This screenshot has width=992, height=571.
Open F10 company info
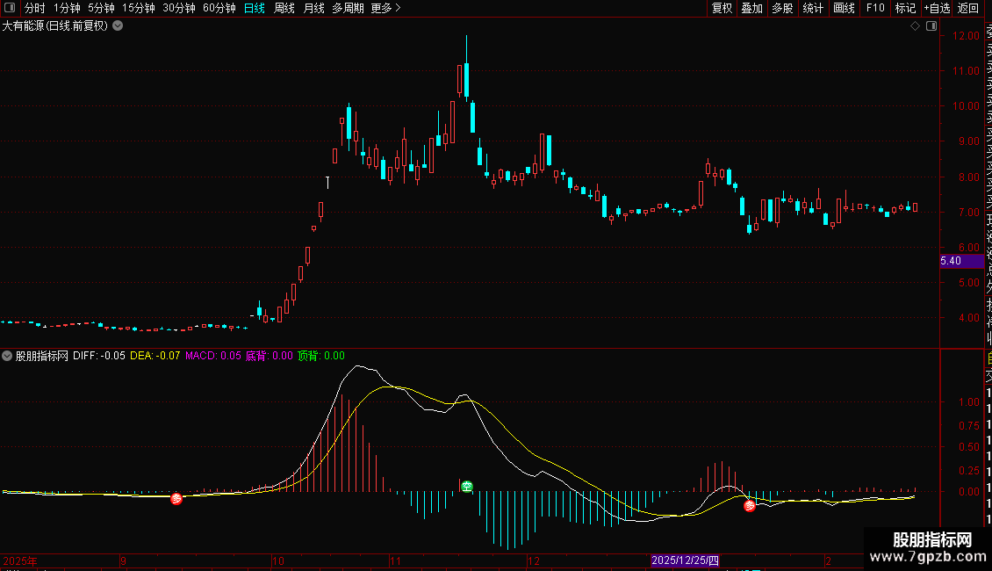tap(875, 8)
